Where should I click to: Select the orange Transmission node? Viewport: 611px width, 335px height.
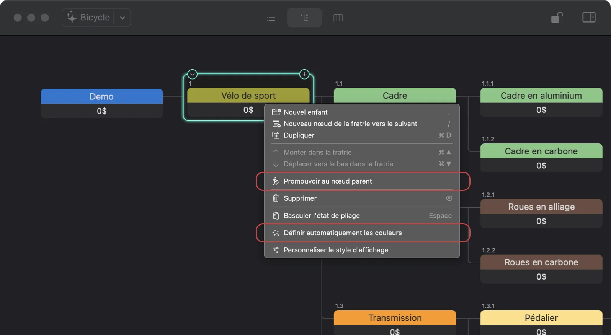[395, 318]
